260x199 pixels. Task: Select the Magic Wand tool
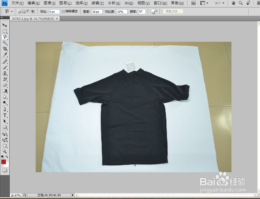(5, 43)
